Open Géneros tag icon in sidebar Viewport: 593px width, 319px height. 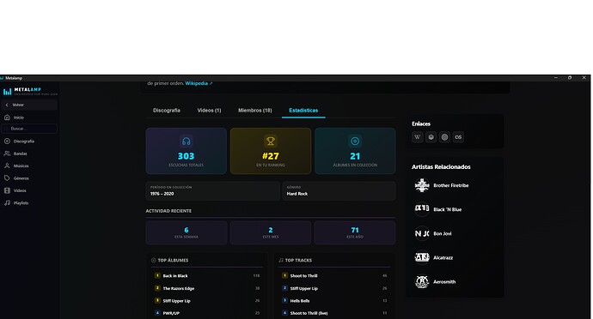pyautogui.click(x=7, y=178)
